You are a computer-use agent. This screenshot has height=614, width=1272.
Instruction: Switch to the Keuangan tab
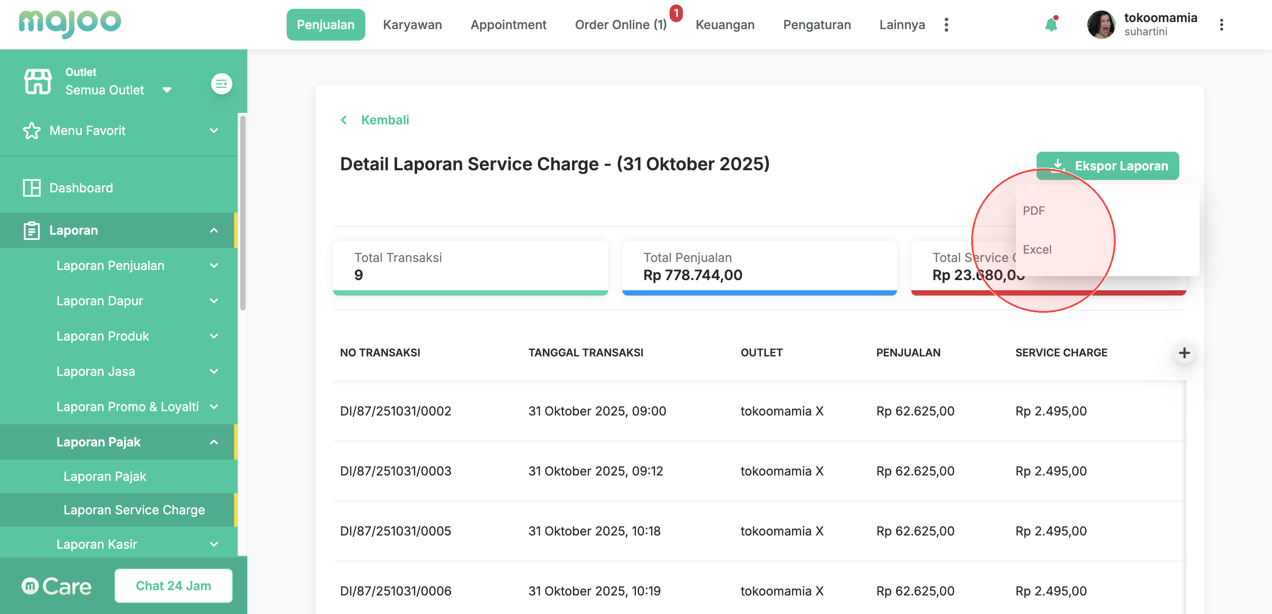coord(724,25)
